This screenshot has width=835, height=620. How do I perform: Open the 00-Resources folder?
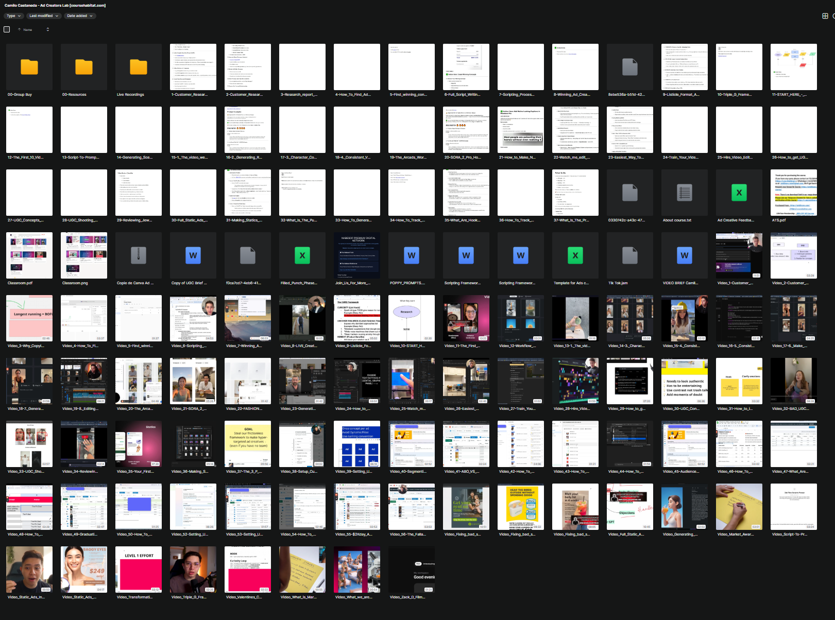[84, 67]
